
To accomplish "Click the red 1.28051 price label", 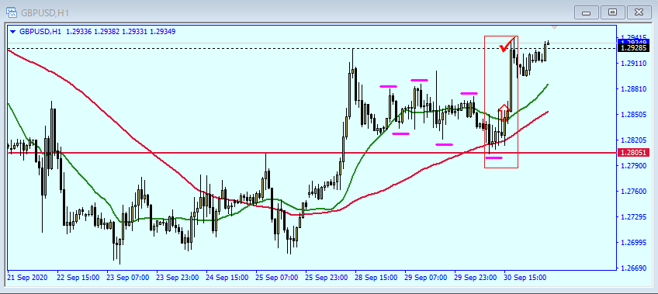I will coord(632,152).
